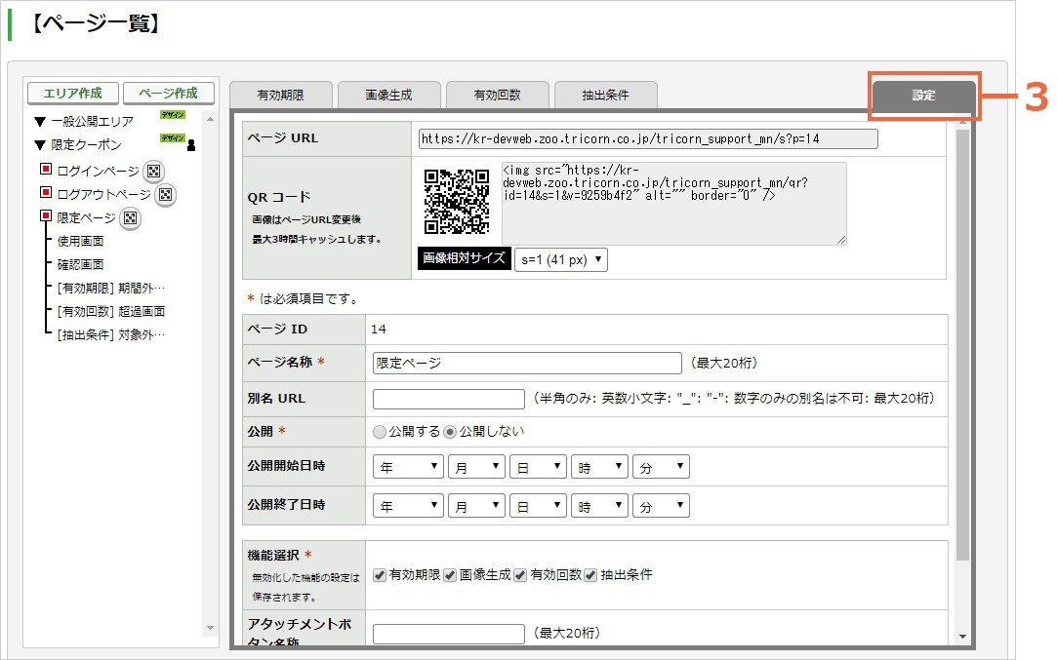Click the settings panel scroll down arrow
The width and height of the screenshot is (1057, 660).
coord(962,637)
